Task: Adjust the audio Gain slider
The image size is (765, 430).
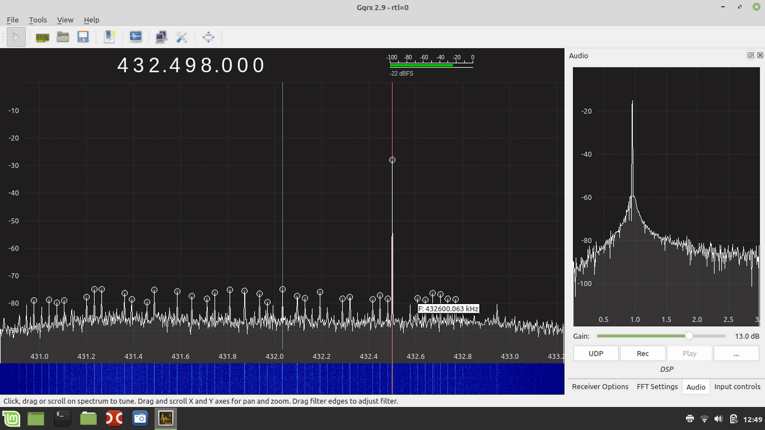Action: coord(689,336)
